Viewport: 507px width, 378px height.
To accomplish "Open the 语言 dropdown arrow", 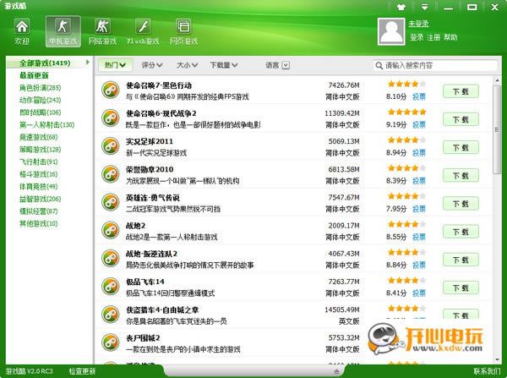I will [286, 65].
